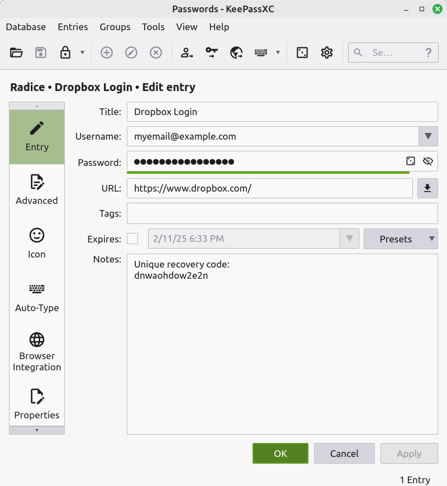Image resolution: width=447 pixels, height=486 pixels.
Task: Switch to the Advanced section
Action: pos(37,190)
